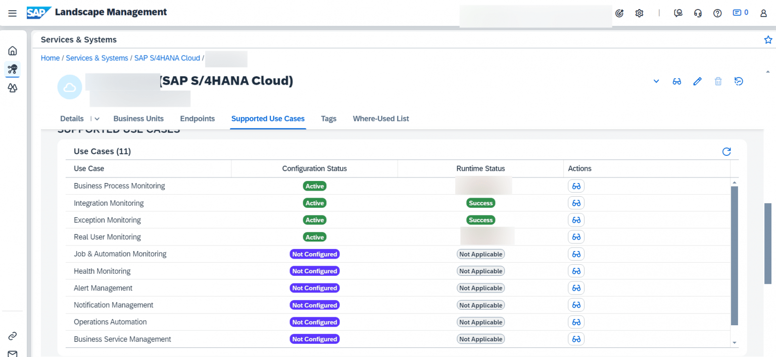Expand the hamburger navigation menu
776x357 pixels.
tap(12, 13)
